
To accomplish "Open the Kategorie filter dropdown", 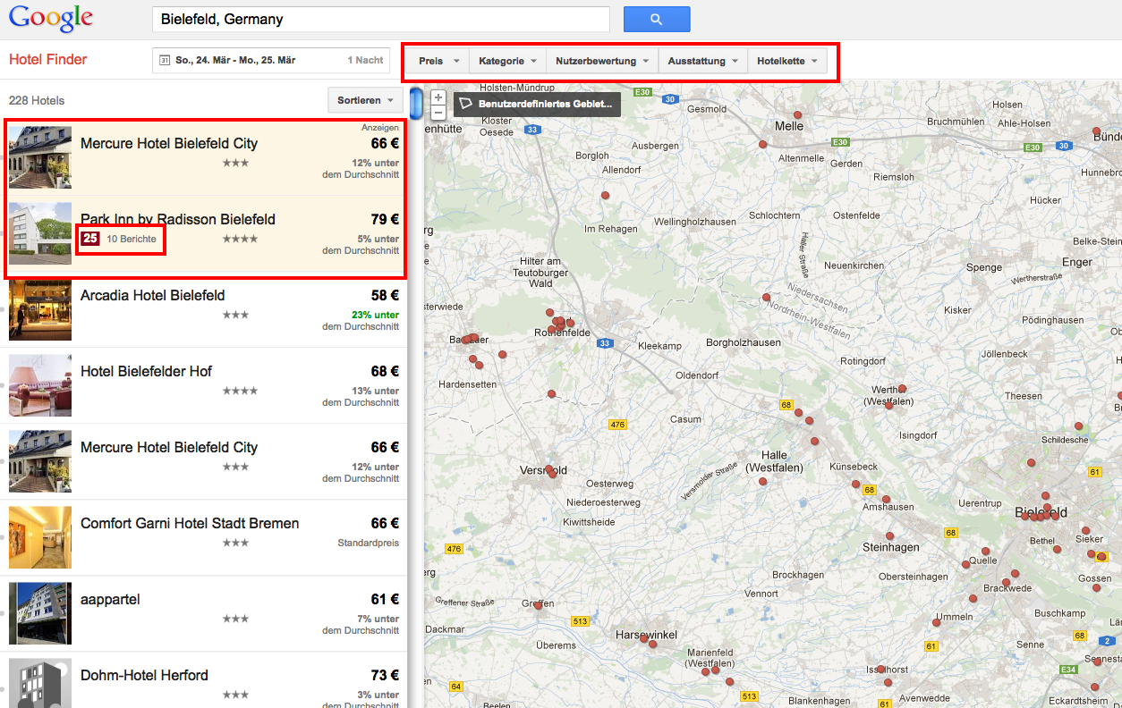I will click(507, 61).
